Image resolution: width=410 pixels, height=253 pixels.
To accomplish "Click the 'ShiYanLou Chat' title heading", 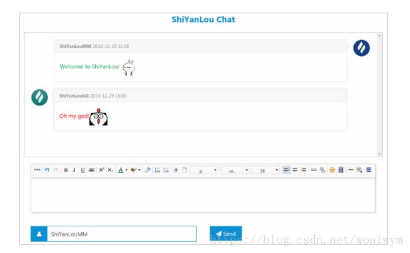I will click(204, 19).
